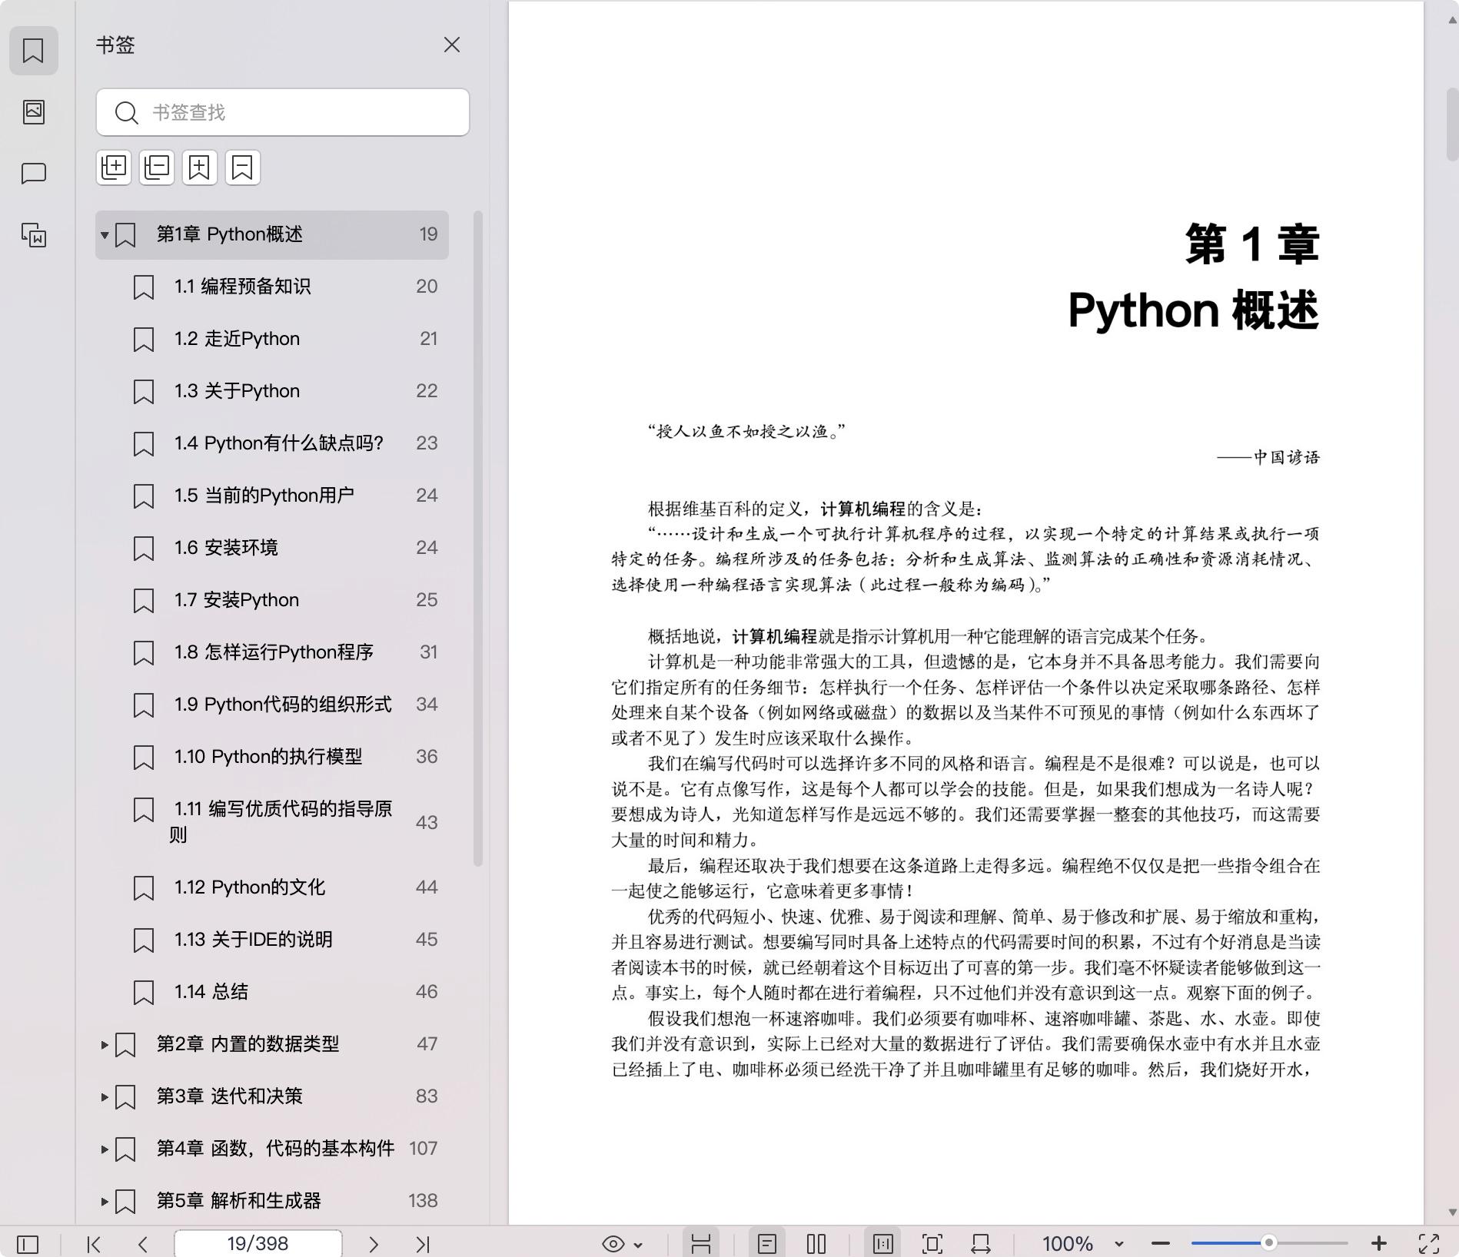Jump to the first page
The width and height of the screenshot is (1459, 1257).
(x=94, y=1244)
